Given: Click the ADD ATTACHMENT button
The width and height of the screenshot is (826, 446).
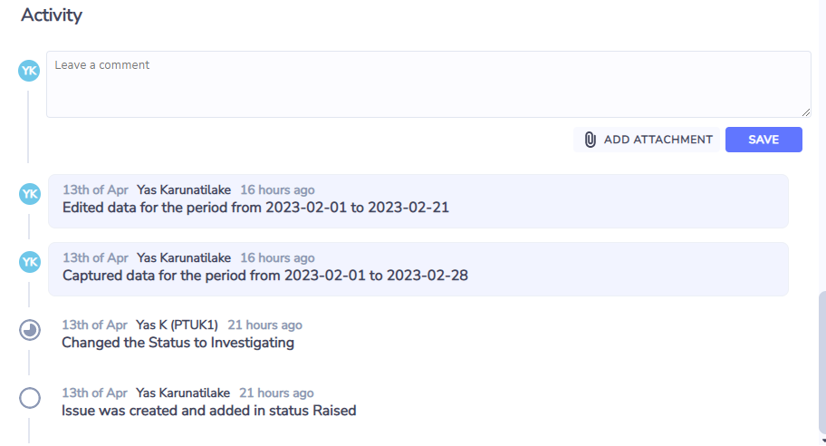Looking at the screenshot, I should click(647, 140).
